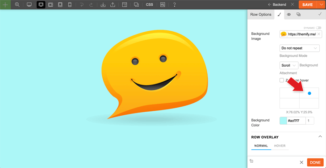Image resolution: width=326 pixels, height=168 pixels.
Task: Redo the last change
Action: [91, 4]
